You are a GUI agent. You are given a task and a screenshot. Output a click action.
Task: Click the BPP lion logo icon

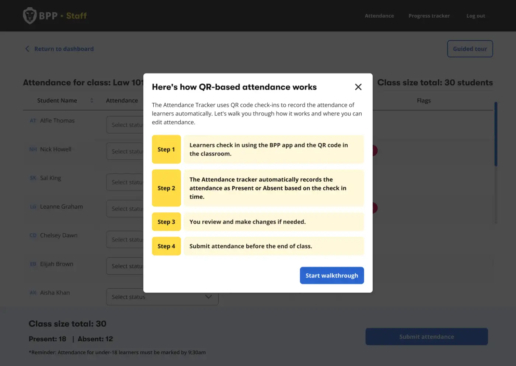point(29,15)
